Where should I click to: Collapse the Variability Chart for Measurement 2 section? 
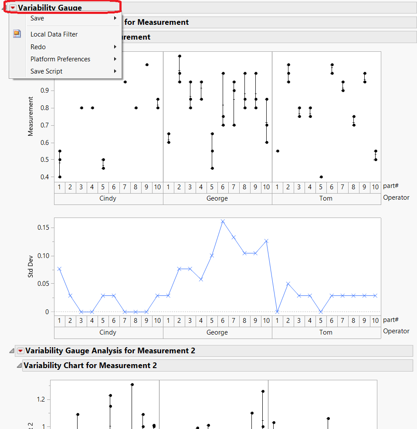click(x=19, y=365)
